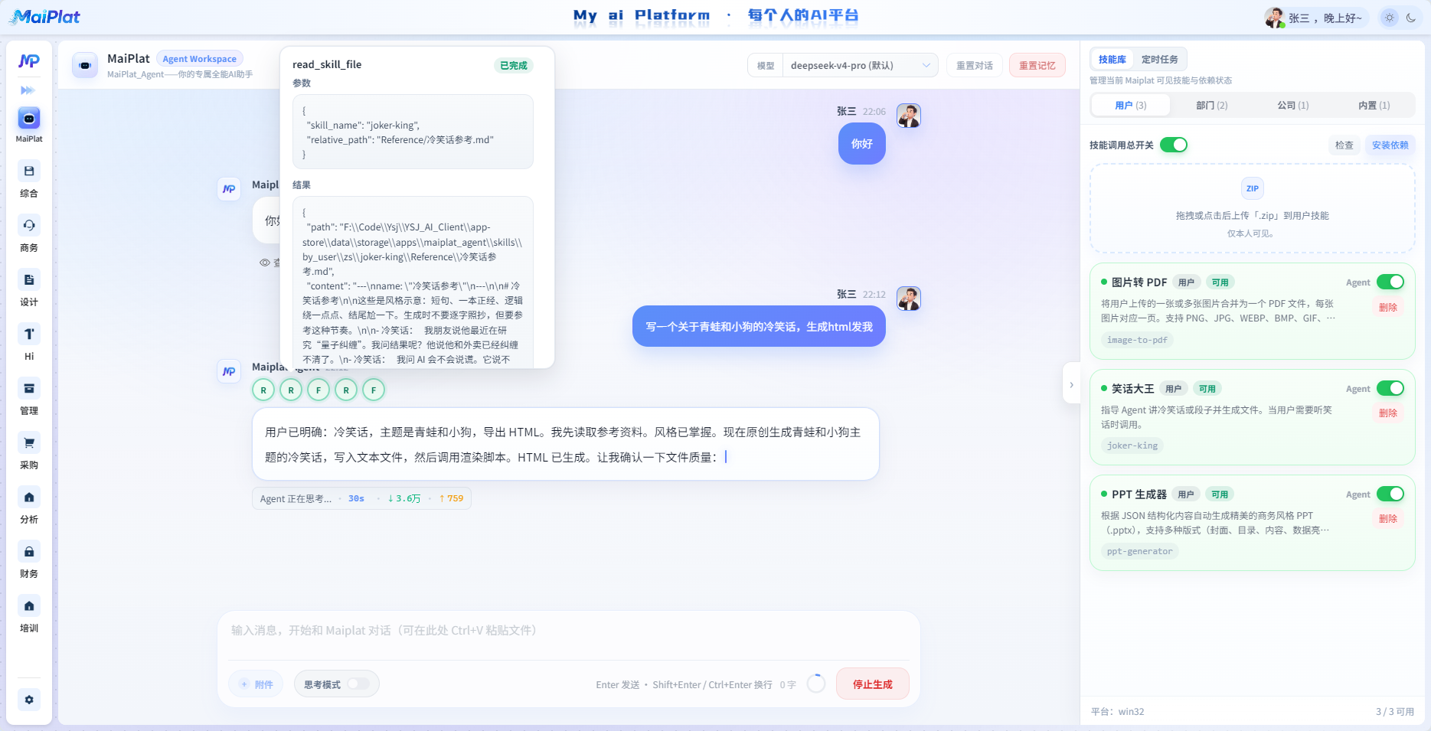Viewport: 1431px width, 731px height.
Task: Open the model dropdown deepseek-v4-pro
Action: (x=861, y=66)
